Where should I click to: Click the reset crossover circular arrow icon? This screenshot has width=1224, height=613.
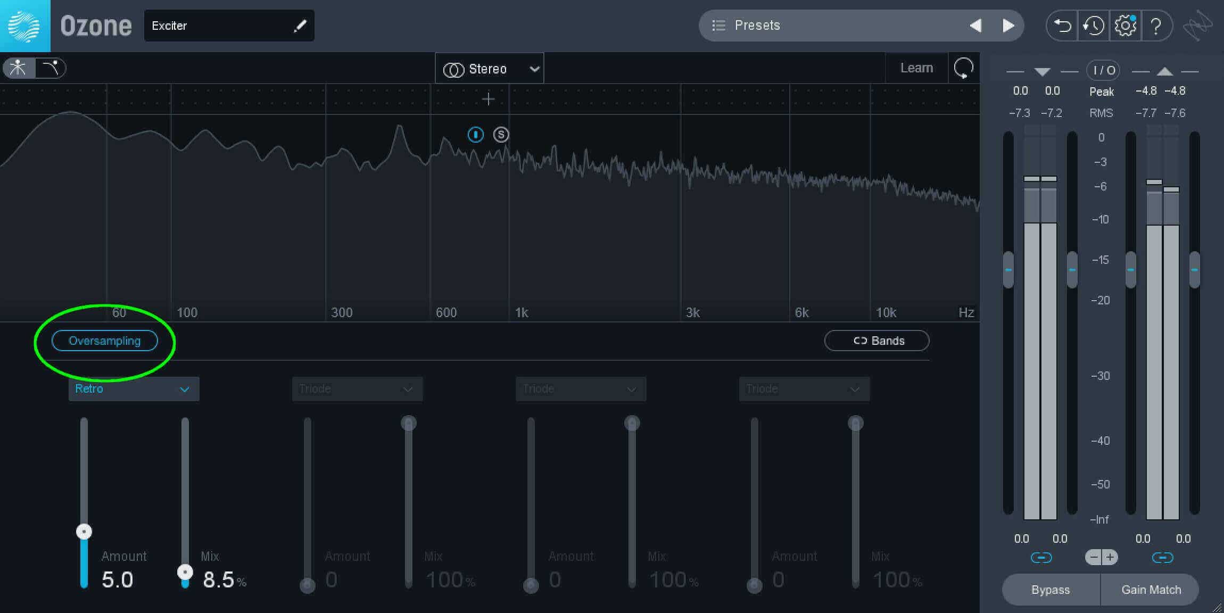coord(964,68)
